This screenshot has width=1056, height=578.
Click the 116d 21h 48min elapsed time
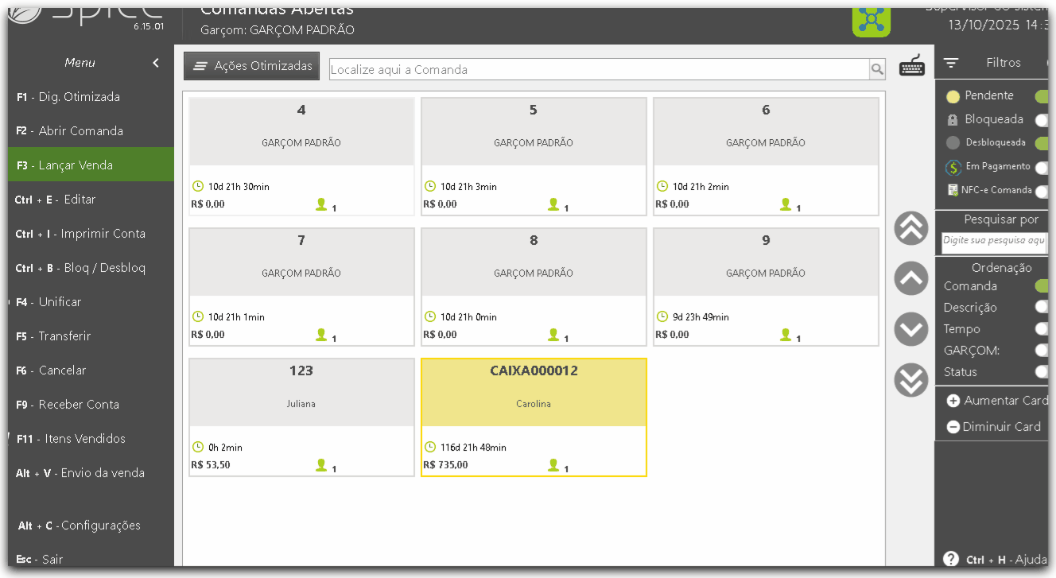point(473,448)
